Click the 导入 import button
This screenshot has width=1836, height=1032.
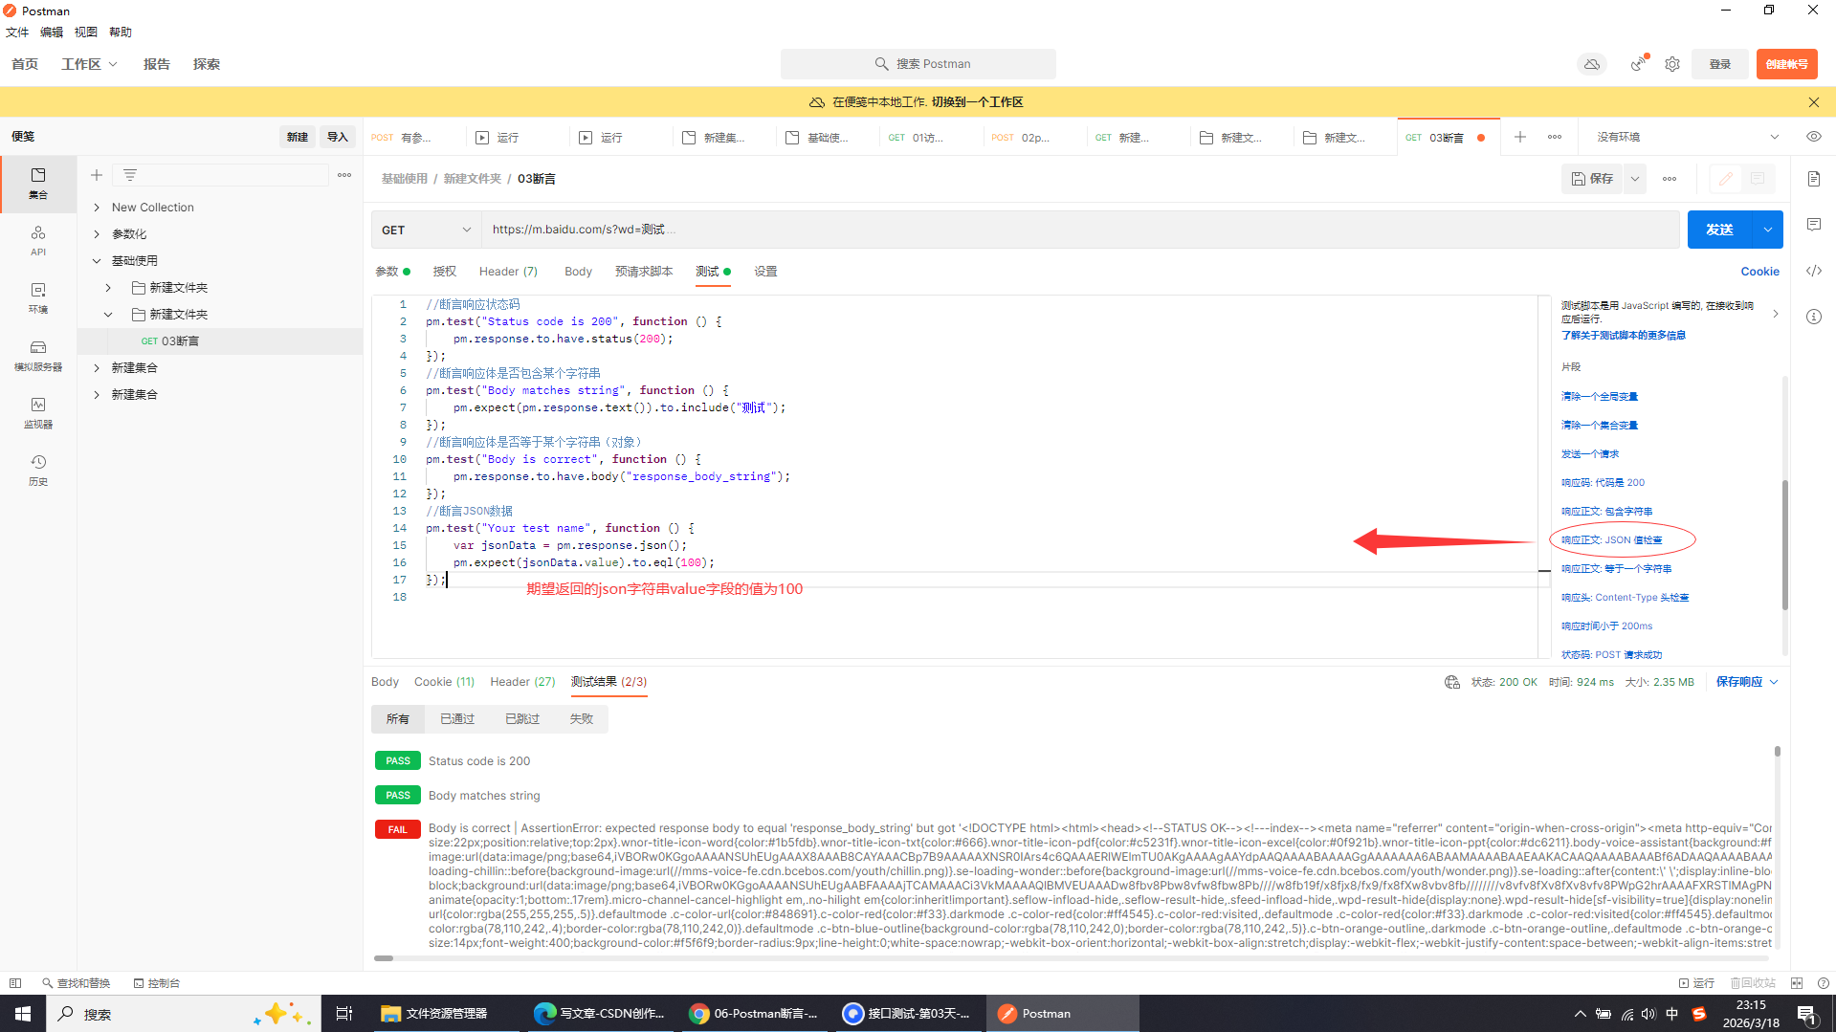tap(338, 137)
